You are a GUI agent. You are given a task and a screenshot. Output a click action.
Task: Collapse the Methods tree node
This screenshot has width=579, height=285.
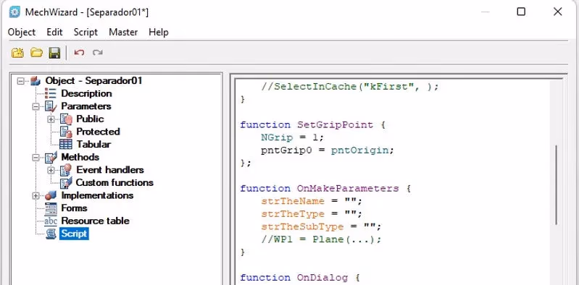36,158
